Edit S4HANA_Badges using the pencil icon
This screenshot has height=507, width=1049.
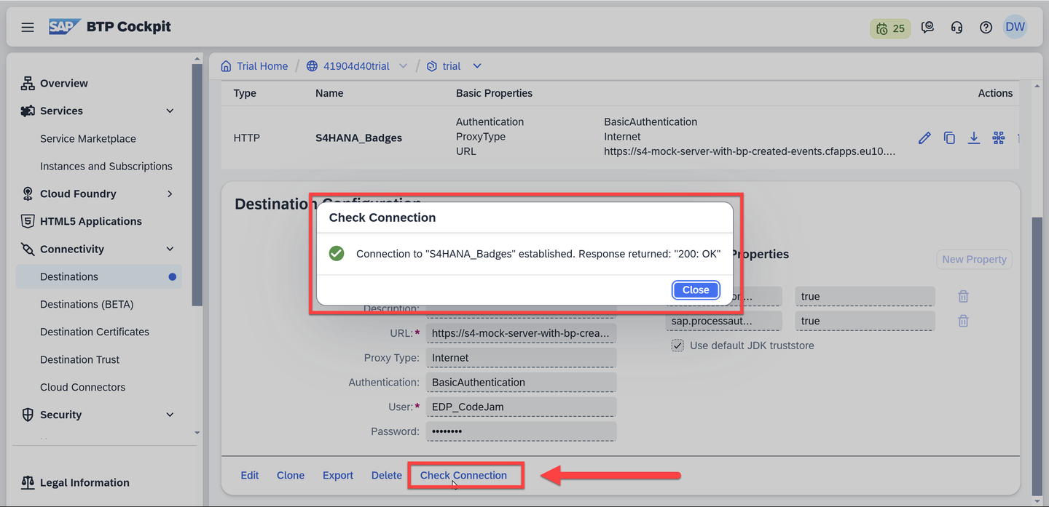click(x=924, y=137)
